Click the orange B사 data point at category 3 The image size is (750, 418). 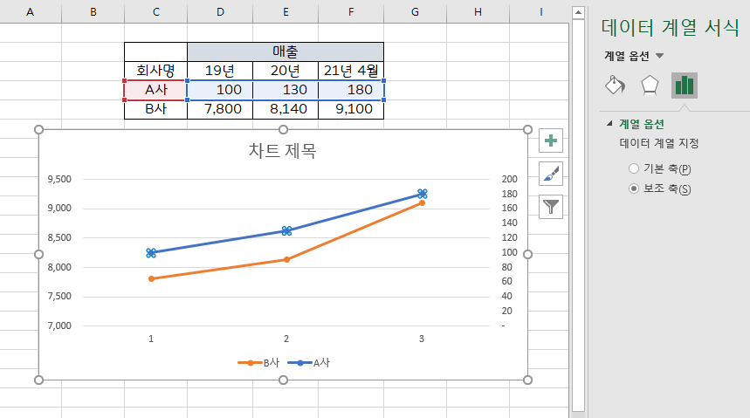coord(422,202)
